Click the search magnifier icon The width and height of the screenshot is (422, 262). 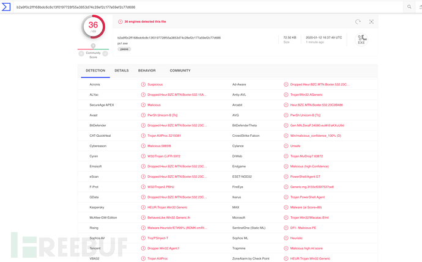(x=409, y=7)
